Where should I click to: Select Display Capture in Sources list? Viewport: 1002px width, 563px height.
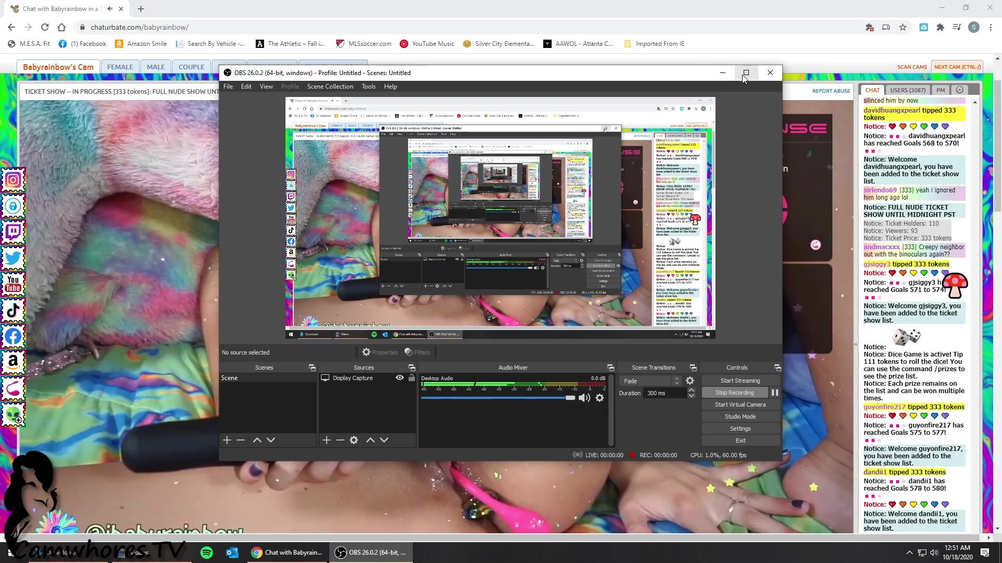click(x=353, y=378)
